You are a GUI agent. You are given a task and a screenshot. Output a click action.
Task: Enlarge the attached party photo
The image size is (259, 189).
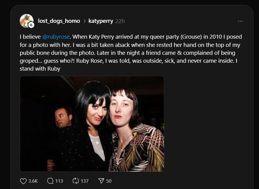(x=92, y=124)
